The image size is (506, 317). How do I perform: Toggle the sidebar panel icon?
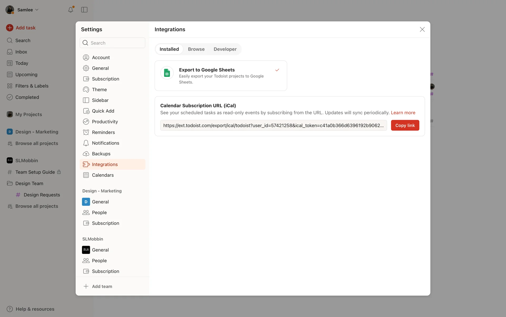coord(84,10)
